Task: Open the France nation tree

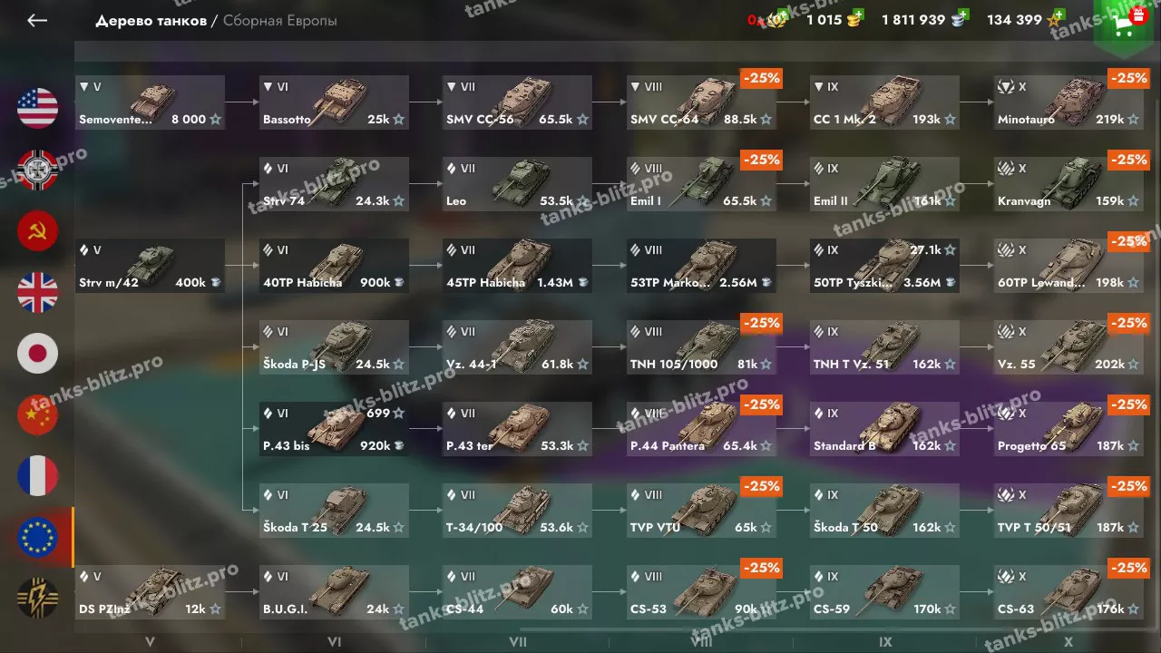Action: pos(37,476)
